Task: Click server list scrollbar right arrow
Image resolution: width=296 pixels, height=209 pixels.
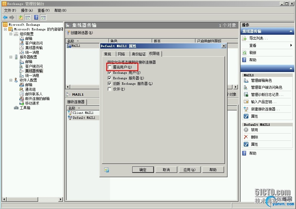Action: 235,87
